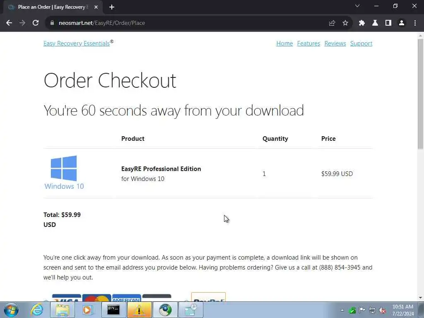Open the Chrome three-dot menu

click(415, 23)
